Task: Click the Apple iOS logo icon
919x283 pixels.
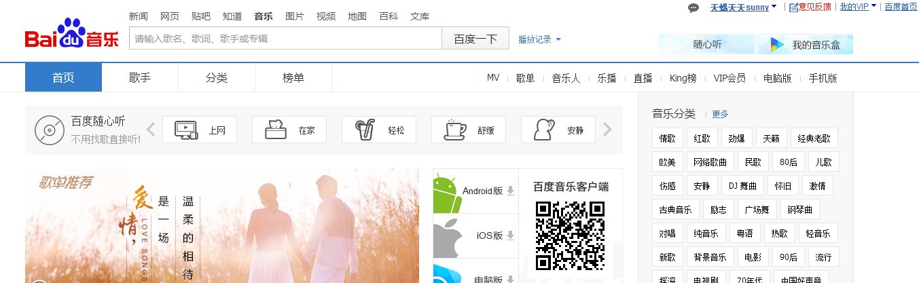Action: click(447, 237)
